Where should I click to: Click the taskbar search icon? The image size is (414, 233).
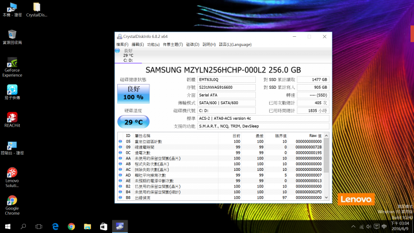[23, 227]
